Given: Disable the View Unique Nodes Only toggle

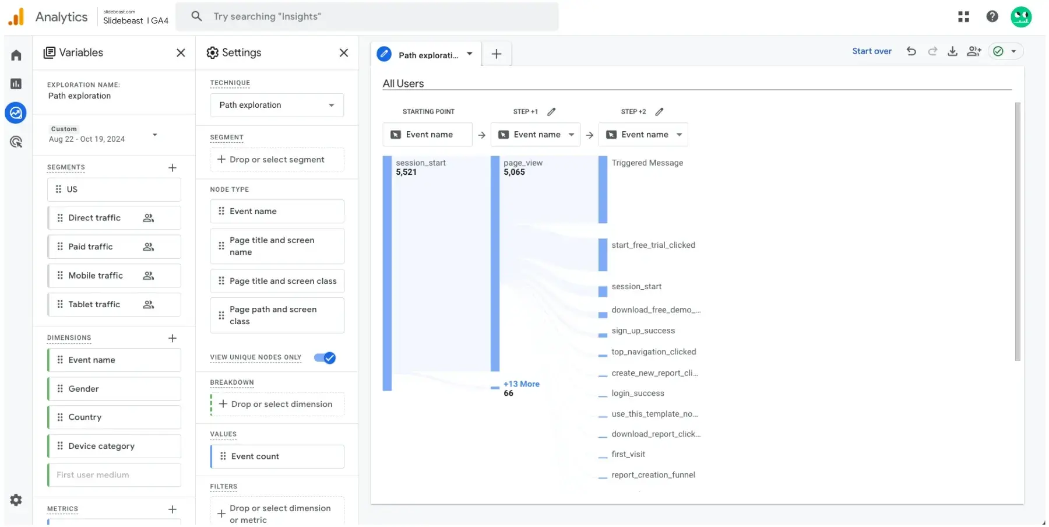Looking at the screenshot, I should (324, 358).
